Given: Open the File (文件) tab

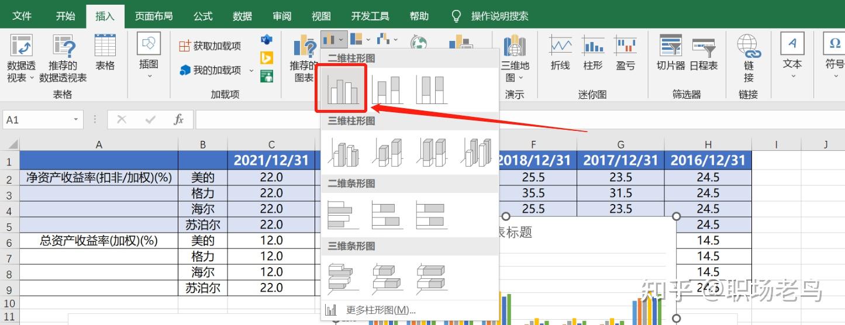Looking at the screenshot, I should coord(22,16).
